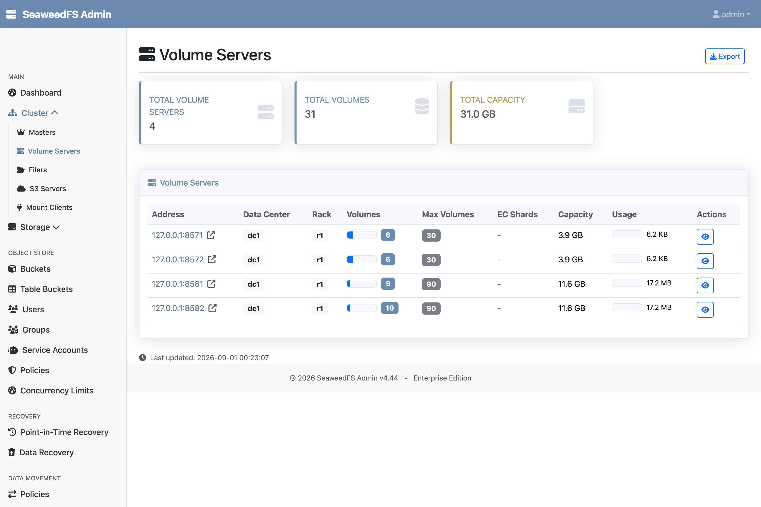
Task: Open the Users page
Action: pos(33,310)
